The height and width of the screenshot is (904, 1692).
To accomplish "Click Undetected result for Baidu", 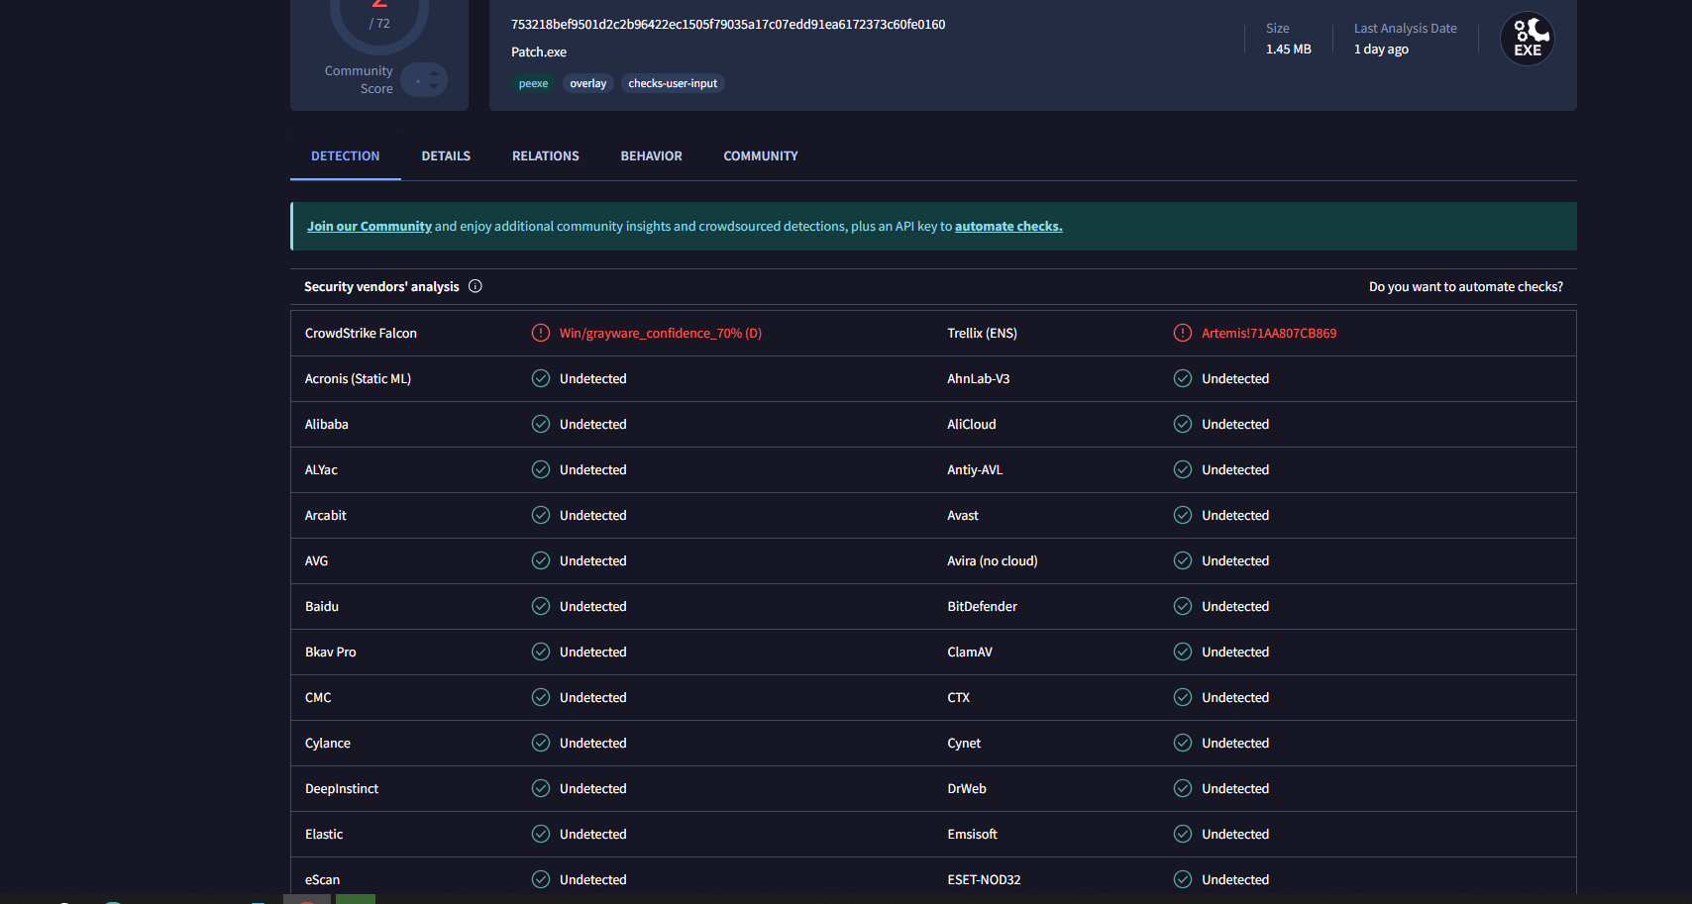I will pyautogui.click(x=593, y=606).
